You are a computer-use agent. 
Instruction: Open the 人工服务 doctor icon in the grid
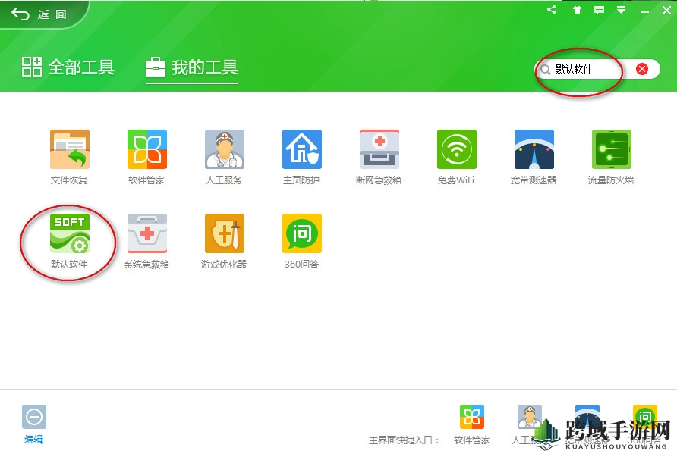tap(225, 149)
